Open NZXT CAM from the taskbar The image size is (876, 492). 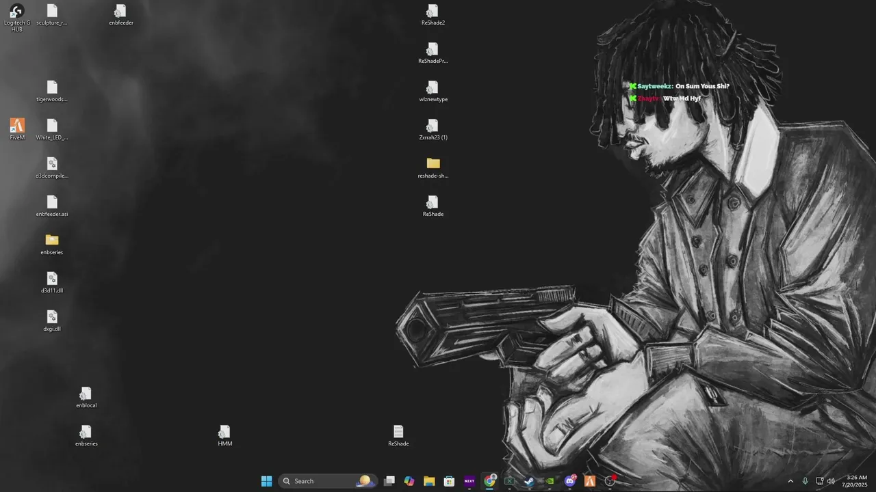[x=469, y=481]
